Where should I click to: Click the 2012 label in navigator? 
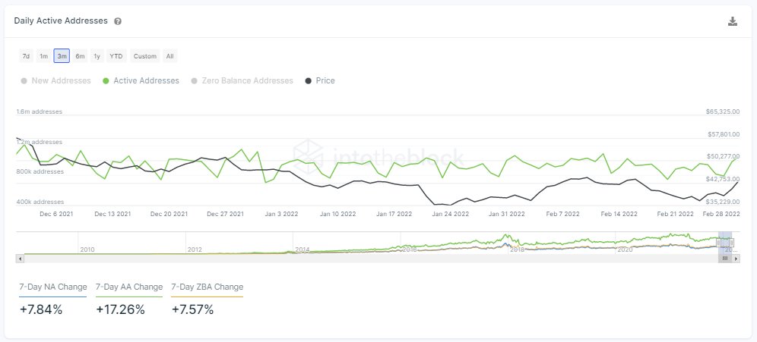pyautogui.click(x=195, y=249)
